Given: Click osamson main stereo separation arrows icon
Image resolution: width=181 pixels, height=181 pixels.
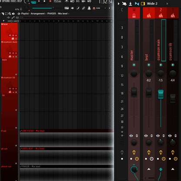Looking at the screenshot, I should [158, 136].
